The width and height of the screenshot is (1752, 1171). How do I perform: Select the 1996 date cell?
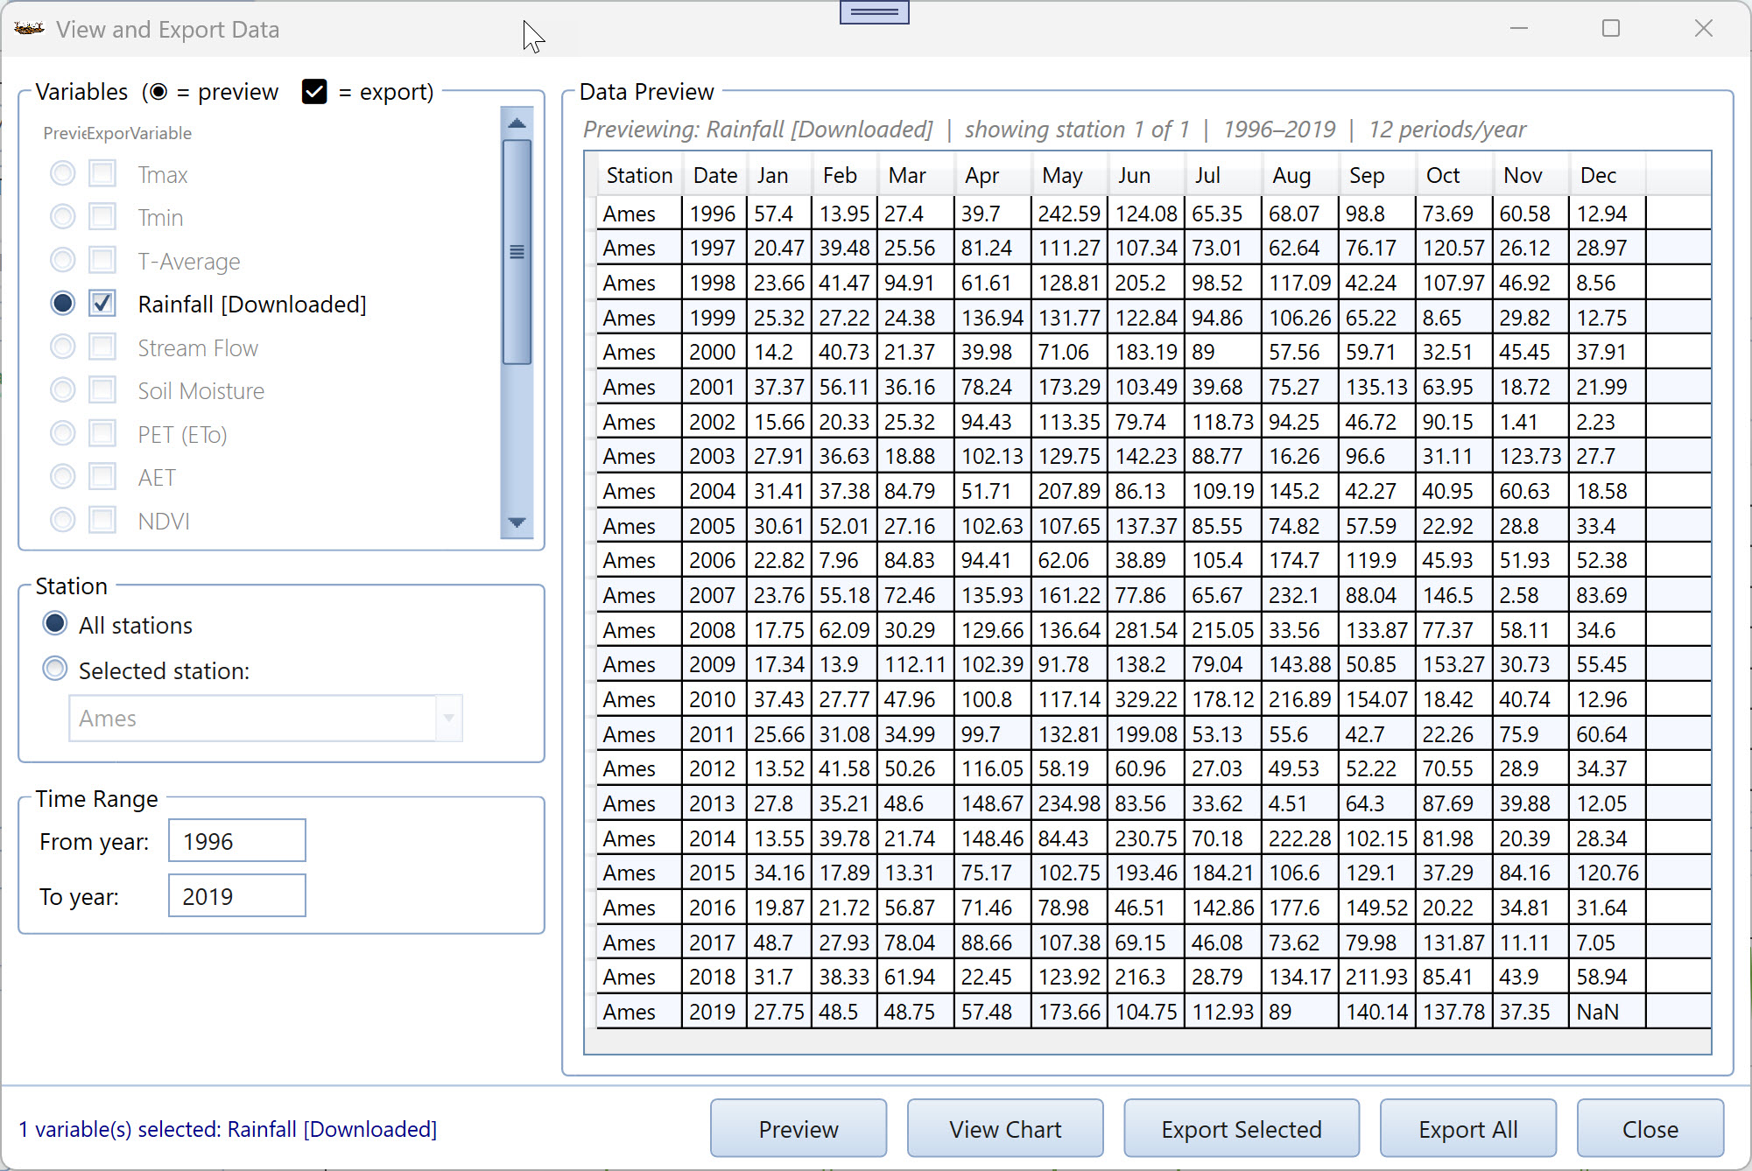714,214
